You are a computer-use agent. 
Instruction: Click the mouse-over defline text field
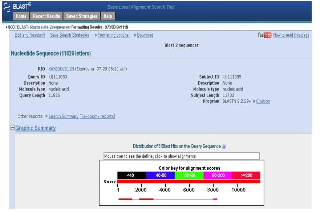click(182, 156)
